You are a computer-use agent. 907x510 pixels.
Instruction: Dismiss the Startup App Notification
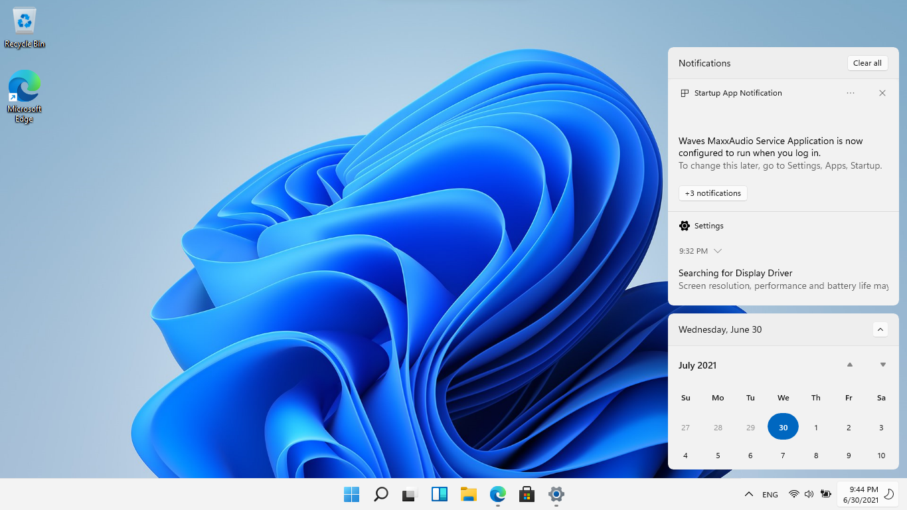tap(882, 93)
